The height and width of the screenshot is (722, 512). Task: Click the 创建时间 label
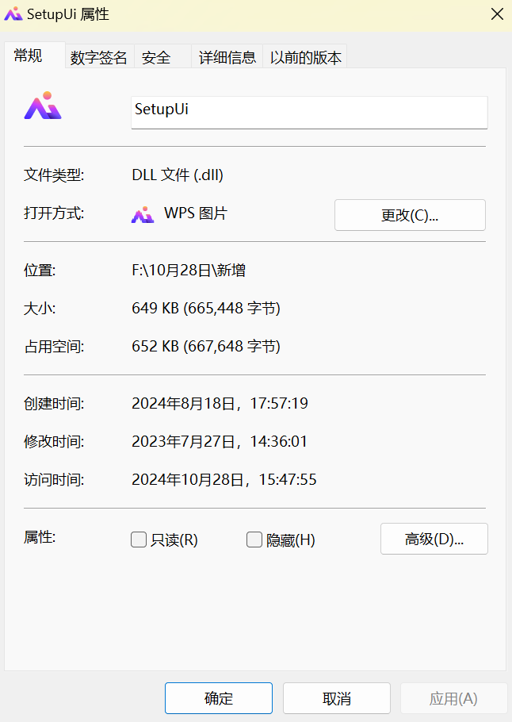(54, 403)
